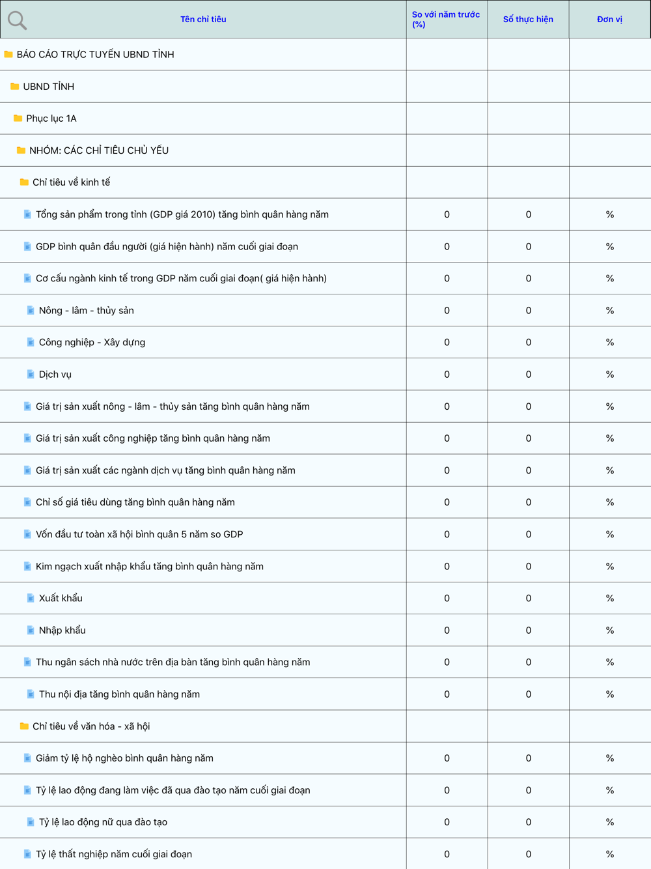This screenshot has height=869, width=651.
Task: Click the Đơn vị column header
Action: pos(609,20)
